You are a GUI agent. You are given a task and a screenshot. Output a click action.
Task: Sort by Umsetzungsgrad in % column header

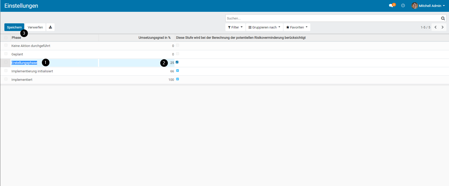tap(154, 38)
